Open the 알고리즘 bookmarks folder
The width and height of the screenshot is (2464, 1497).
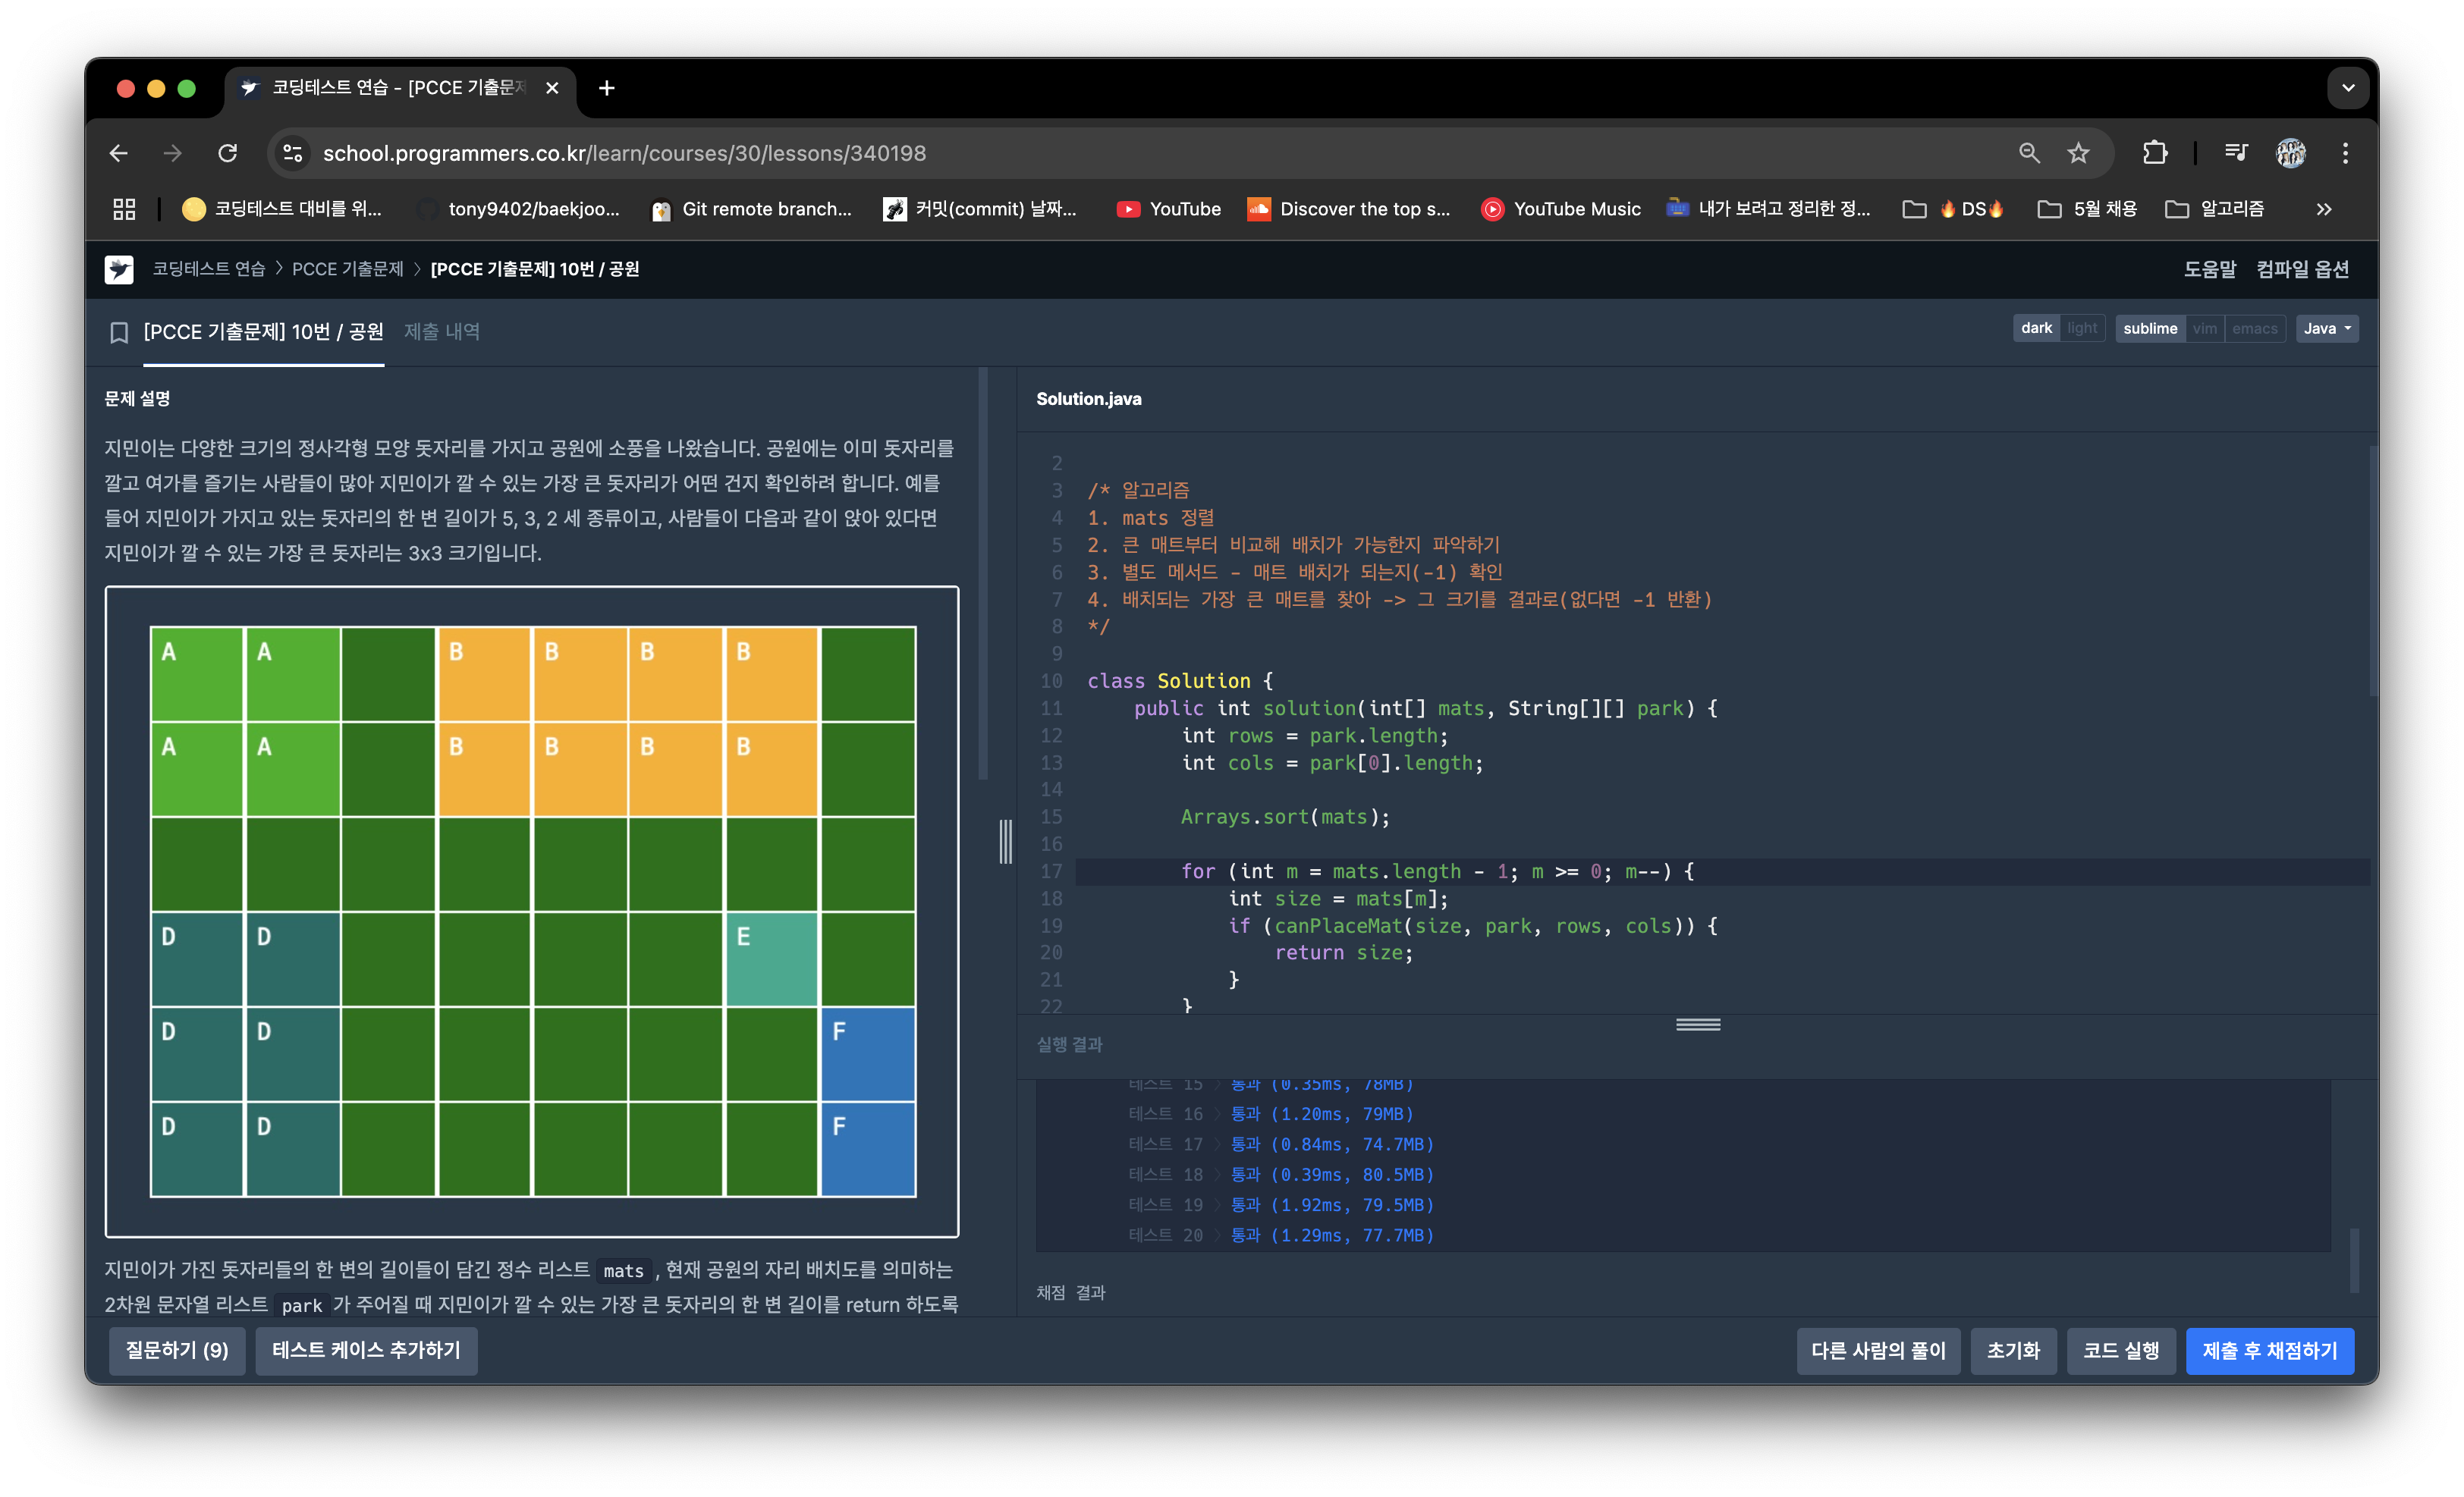click(2215, 209)
